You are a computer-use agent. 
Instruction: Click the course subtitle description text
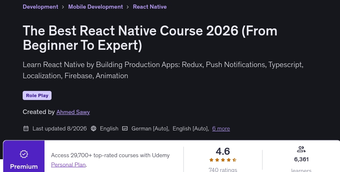[163, 70]
